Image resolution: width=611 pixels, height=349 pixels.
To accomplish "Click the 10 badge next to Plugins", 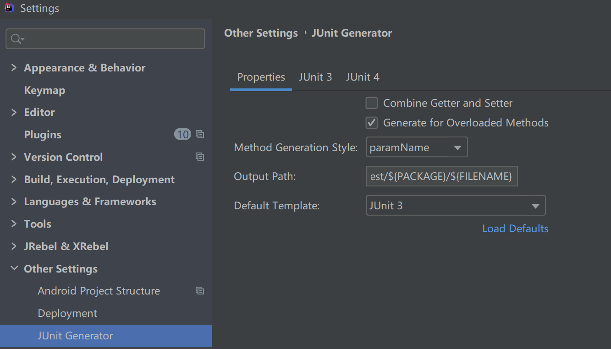I will click(x=182, y=134).
